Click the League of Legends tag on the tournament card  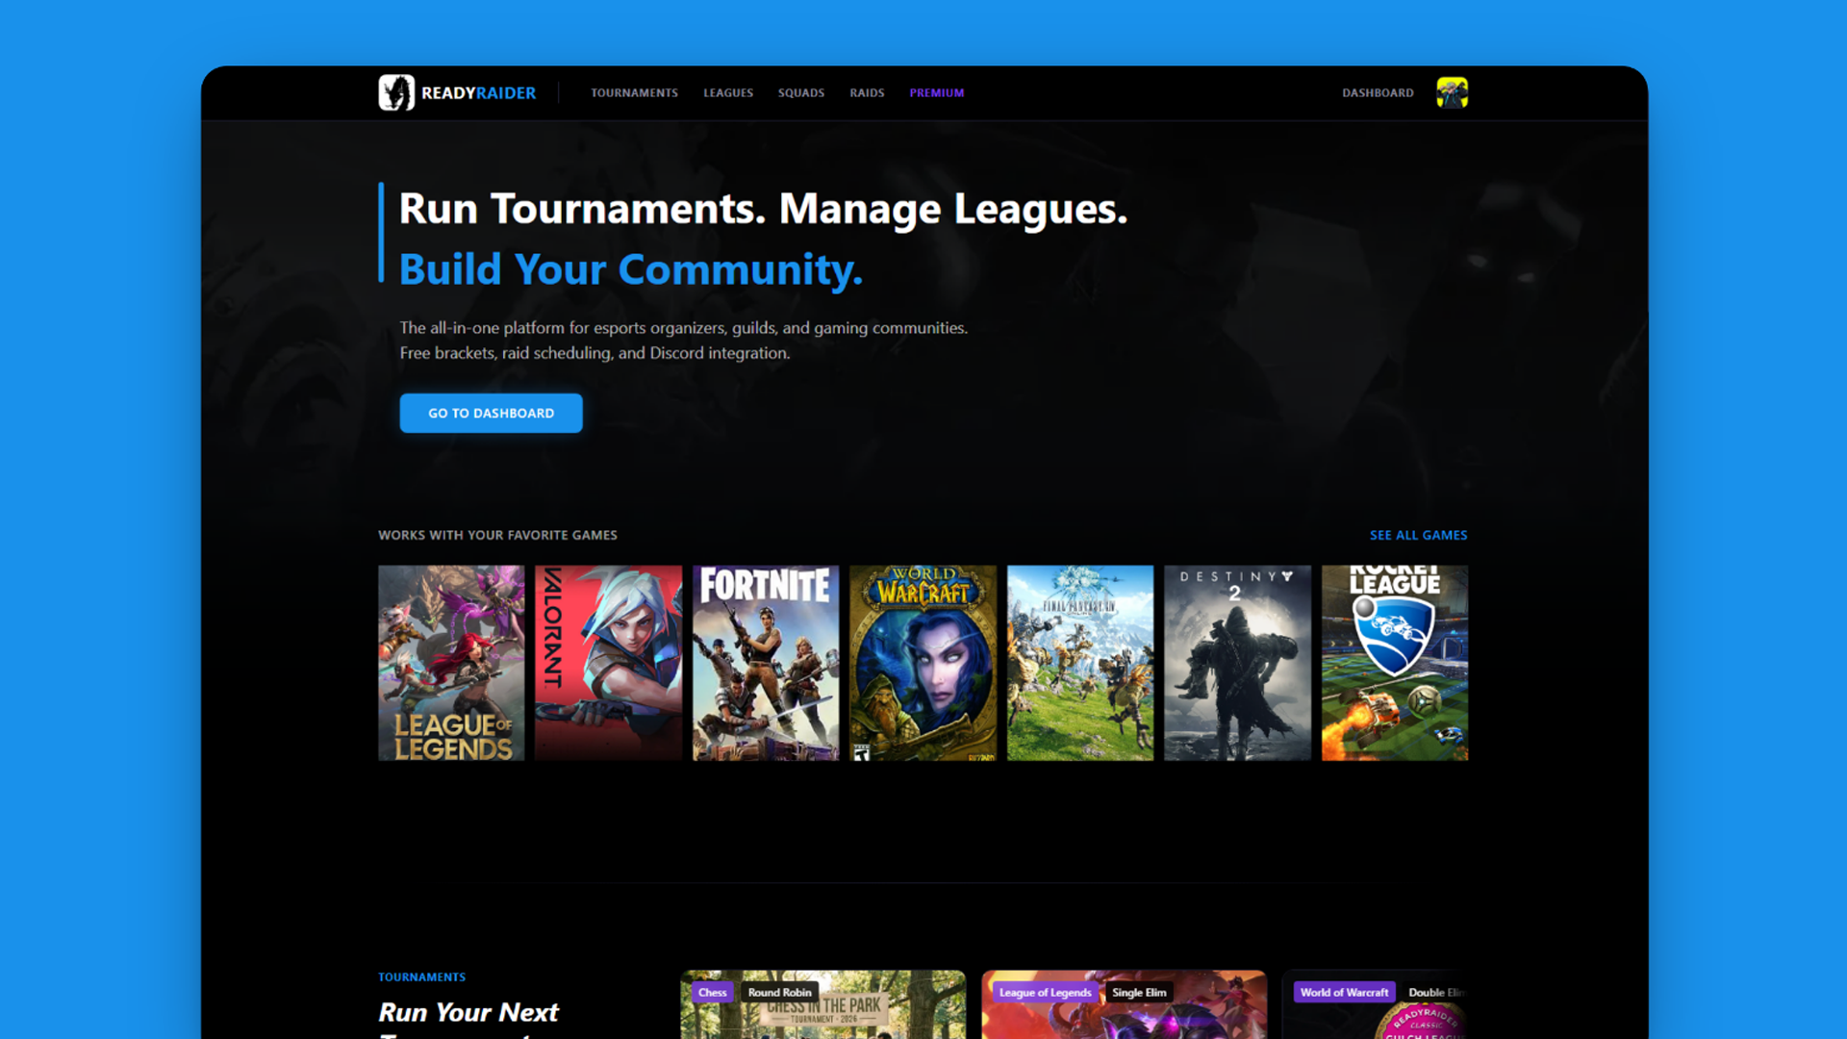pos(1045,992)
